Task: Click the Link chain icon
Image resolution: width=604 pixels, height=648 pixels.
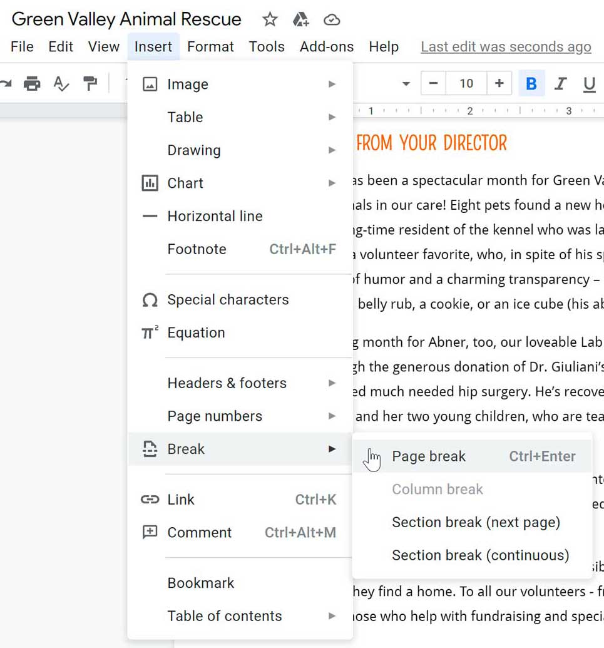Action: (150, 500)
